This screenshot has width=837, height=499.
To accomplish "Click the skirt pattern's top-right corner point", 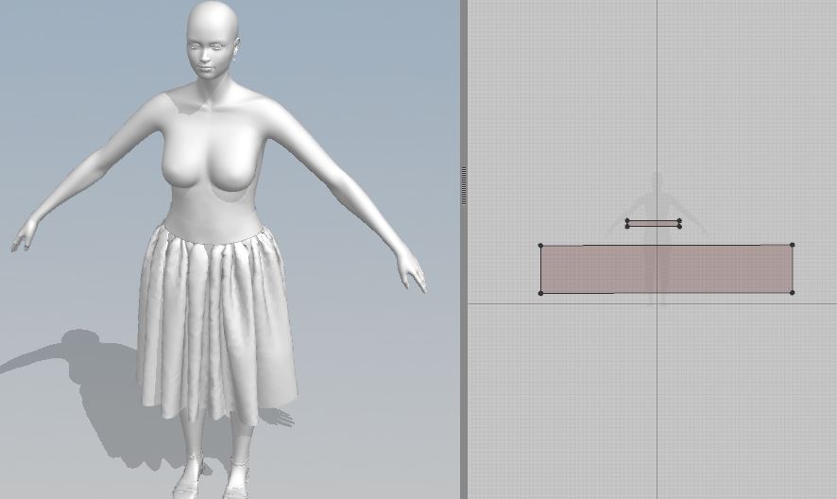I will (793, 245).
